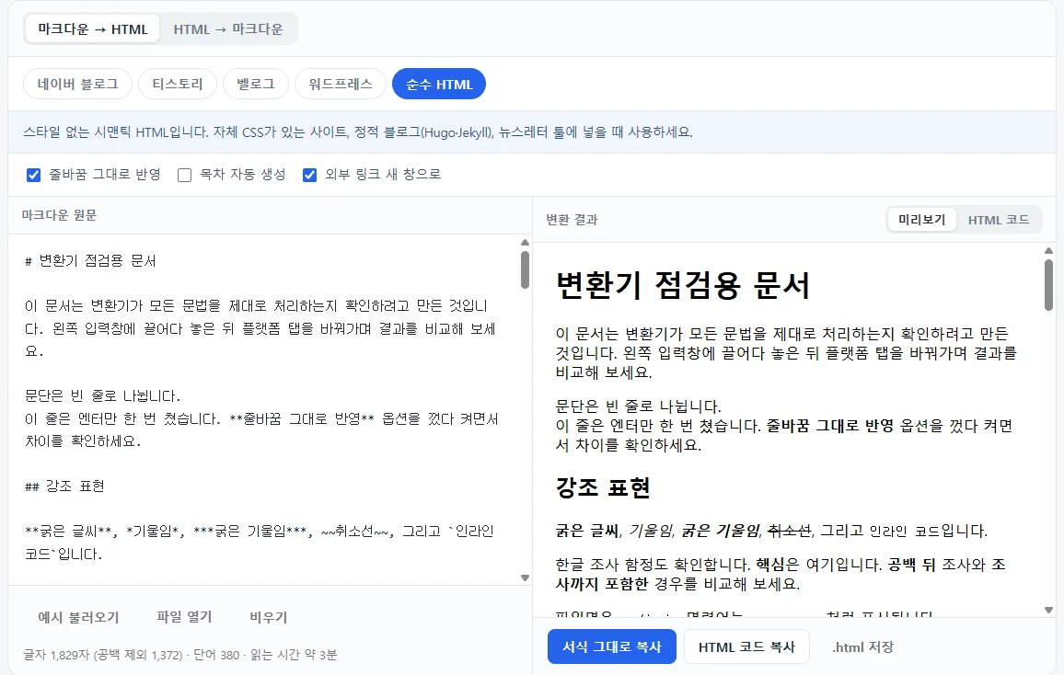Click the markdown editor scroll-down arrow
Viewport: 1064px width, 675px height.
pos(525,578)
